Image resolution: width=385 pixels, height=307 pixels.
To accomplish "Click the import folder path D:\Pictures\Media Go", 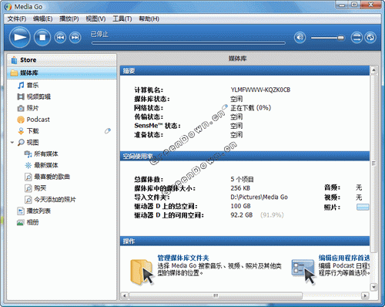I will pos(259,197).
